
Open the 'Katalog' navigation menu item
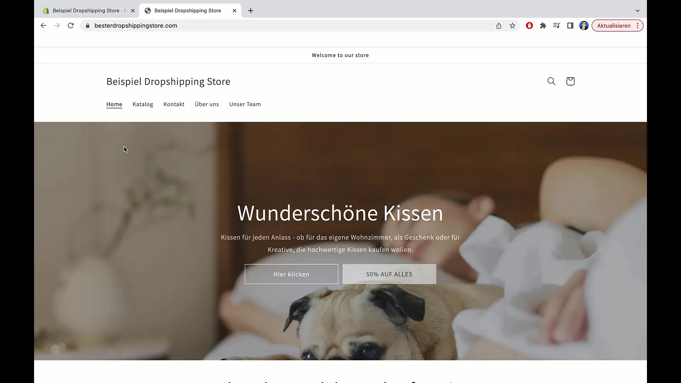click(143, 104)
